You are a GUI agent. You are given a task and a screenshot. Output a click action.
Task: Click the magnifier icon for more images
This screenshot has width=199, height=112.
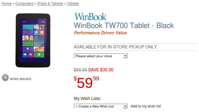[x=5, y=77]
